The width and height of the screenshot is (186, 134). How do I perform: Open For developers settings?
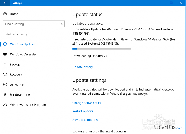20,95
